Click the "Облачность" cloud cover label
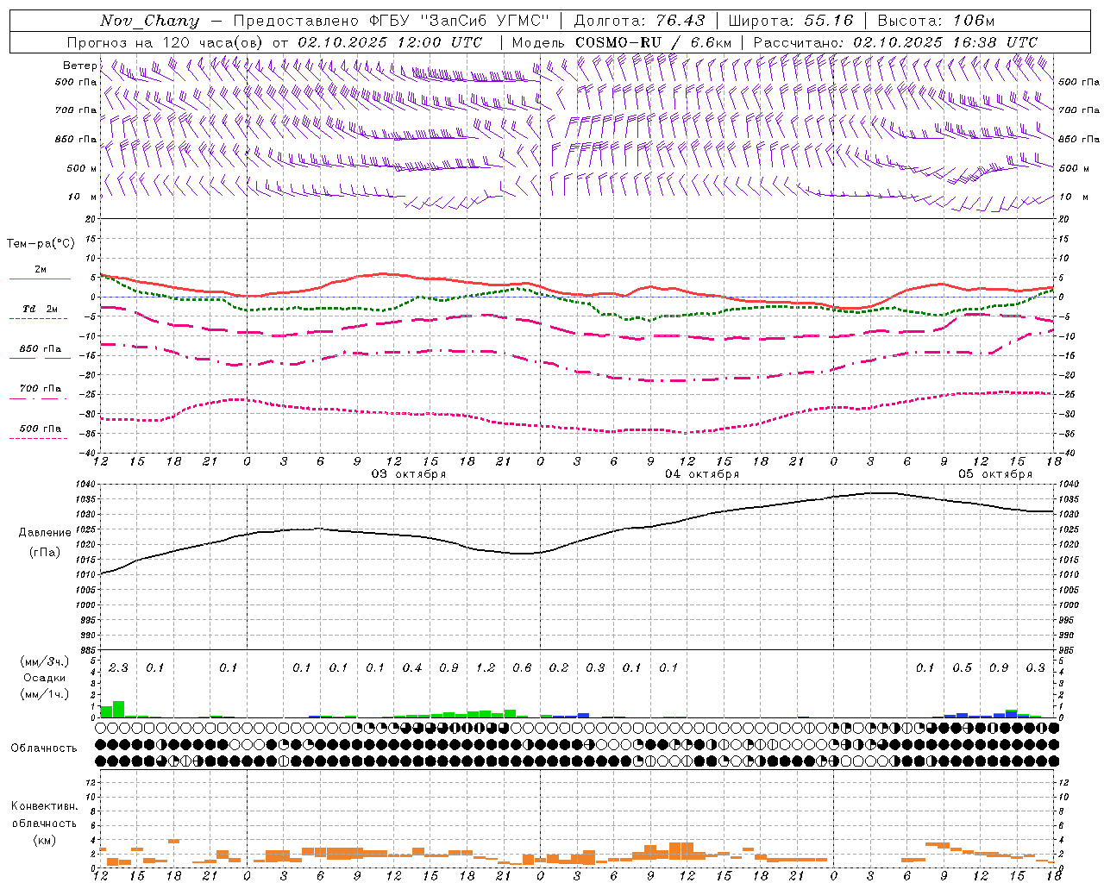This screenshot has width=1104, height=883. click(44, 748)
